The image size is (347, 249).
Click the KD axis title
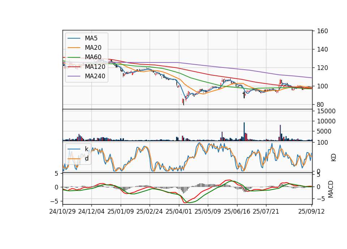pyautogui.click(x=334, y=158)
